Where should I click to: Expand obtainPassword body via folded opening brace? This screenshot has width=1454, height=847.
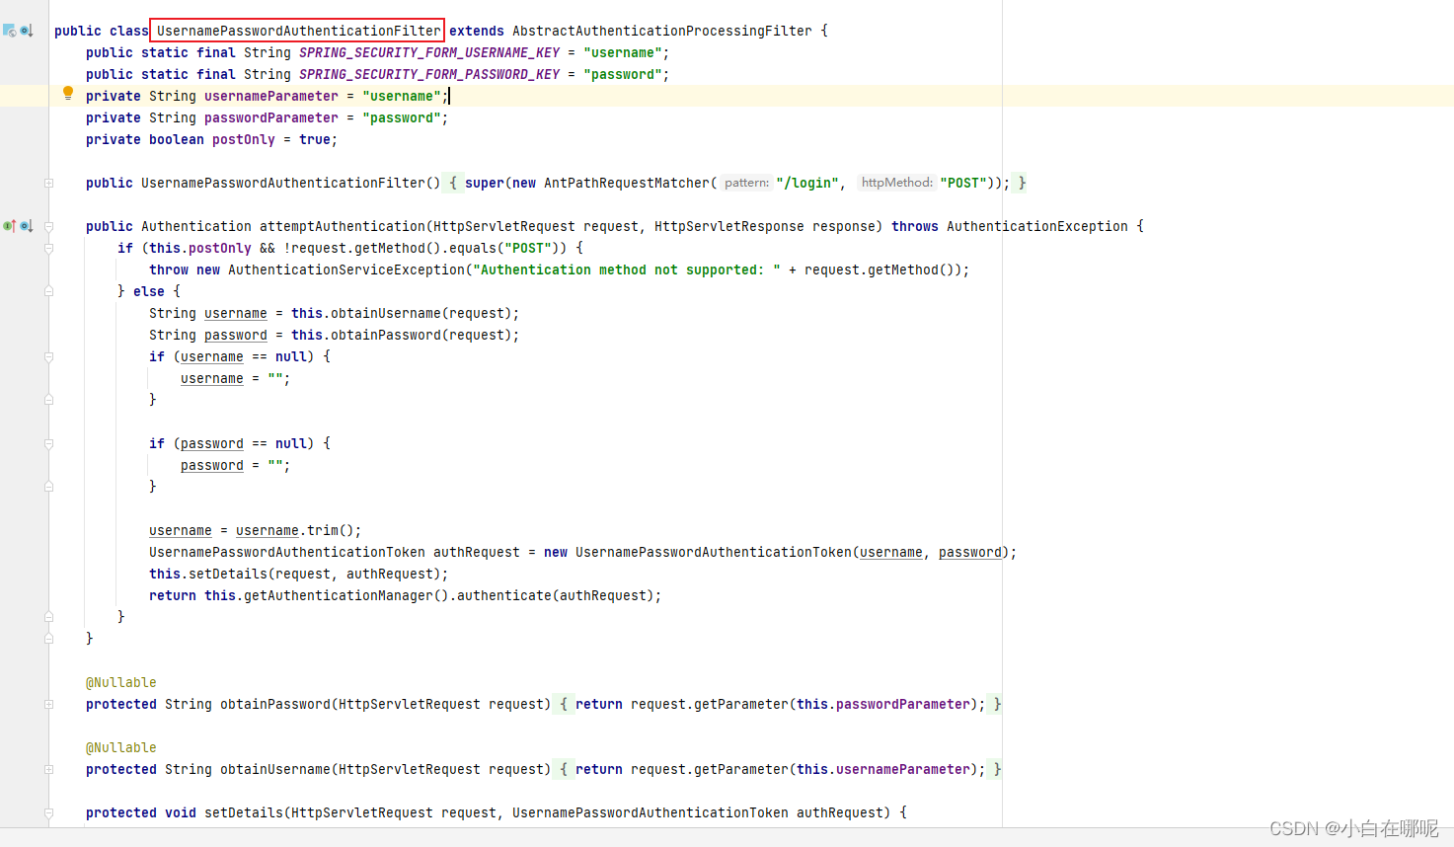[564, 704]
